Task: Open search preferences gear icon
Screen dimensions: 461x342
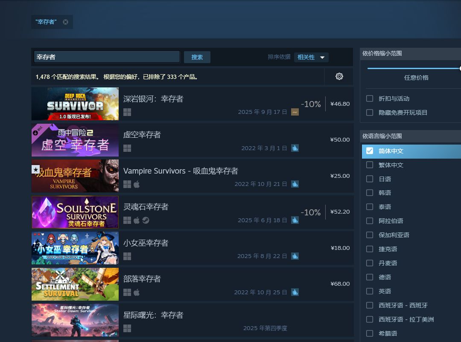Action: click(x=339, y=76)
